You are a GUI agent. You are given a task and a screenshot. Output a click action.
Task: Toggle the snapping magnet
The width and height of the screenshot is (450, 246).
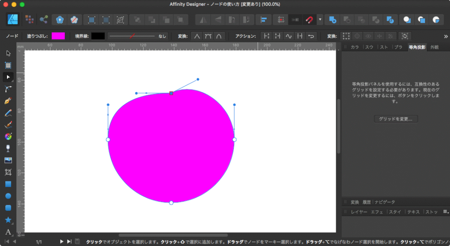click(309, 20)
